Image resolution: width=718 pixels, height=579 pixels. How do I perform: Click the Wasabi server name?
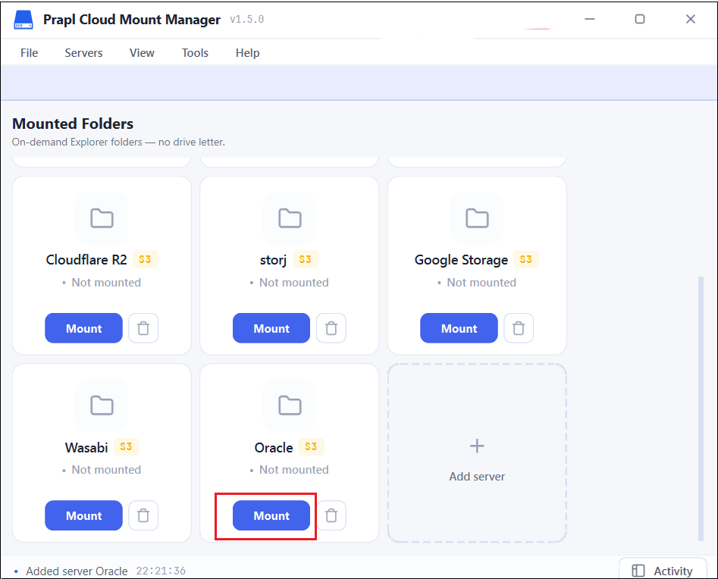point(86,447)
